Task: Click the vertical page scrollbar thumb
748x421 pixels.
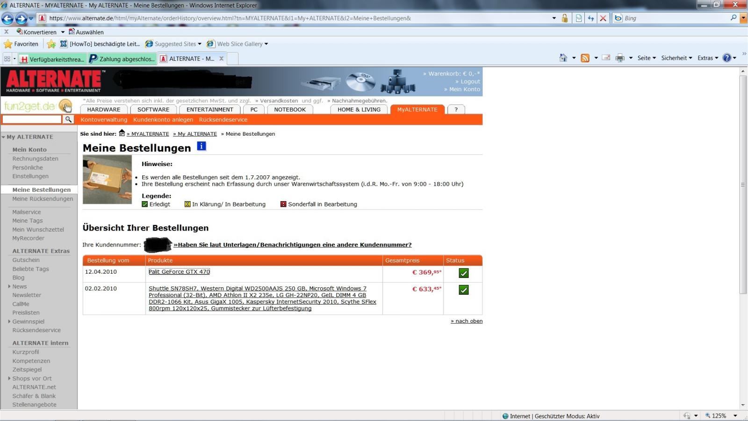Action: click(x=743, y=184)
